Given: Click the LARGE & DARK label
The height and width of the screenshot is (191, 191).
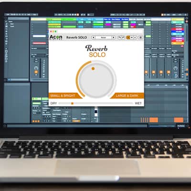Looking at the screenshot, I should tap(127, 95).
